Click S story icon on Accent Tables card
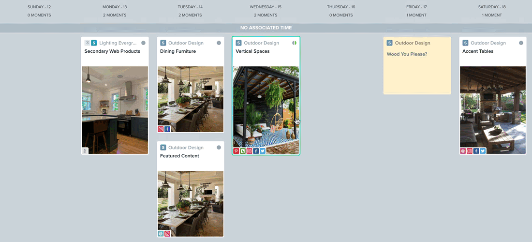The image size is (532, 242). tap(465, 43)
